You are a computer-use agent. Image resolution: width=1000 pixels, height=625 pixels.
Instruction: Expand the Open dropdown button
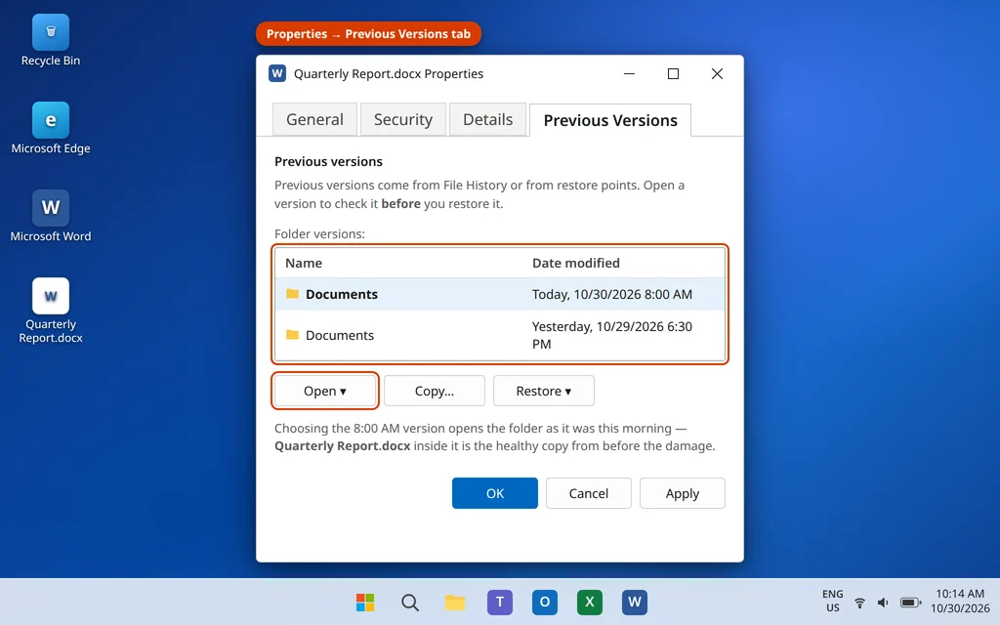coord(325,391)
